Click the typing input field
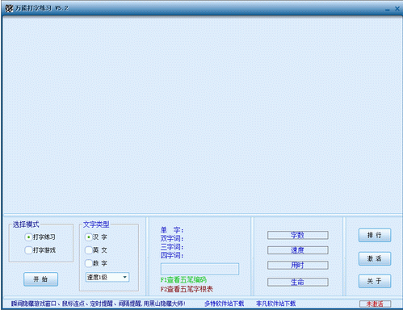Image resolution: width=403 pixels, height=310 pixels. [199, 269]
